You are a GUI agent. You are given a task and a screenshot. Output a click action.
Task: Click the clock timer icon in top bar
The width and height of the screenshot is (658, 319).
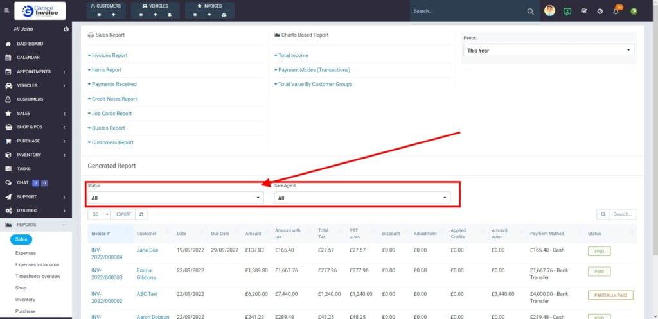click(x=600, y=11)
